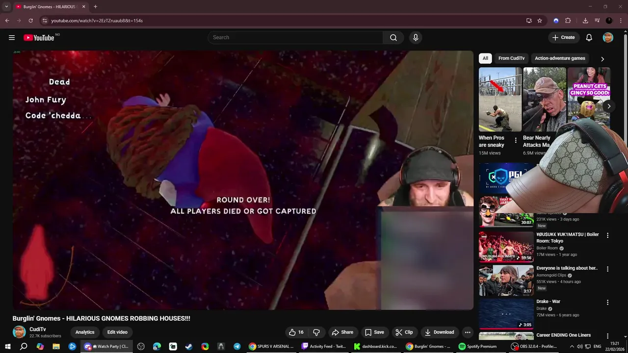Reload the YouTube page
628x353 pixels.
pyautogui.click(x=30, y=21)
